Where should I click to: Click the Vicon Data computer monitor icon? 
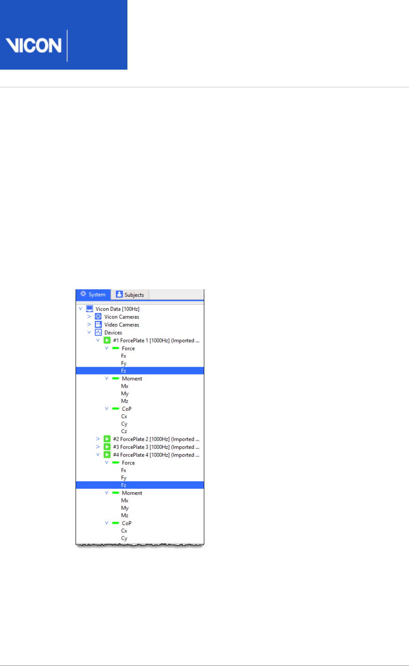(x=90, y=309)
